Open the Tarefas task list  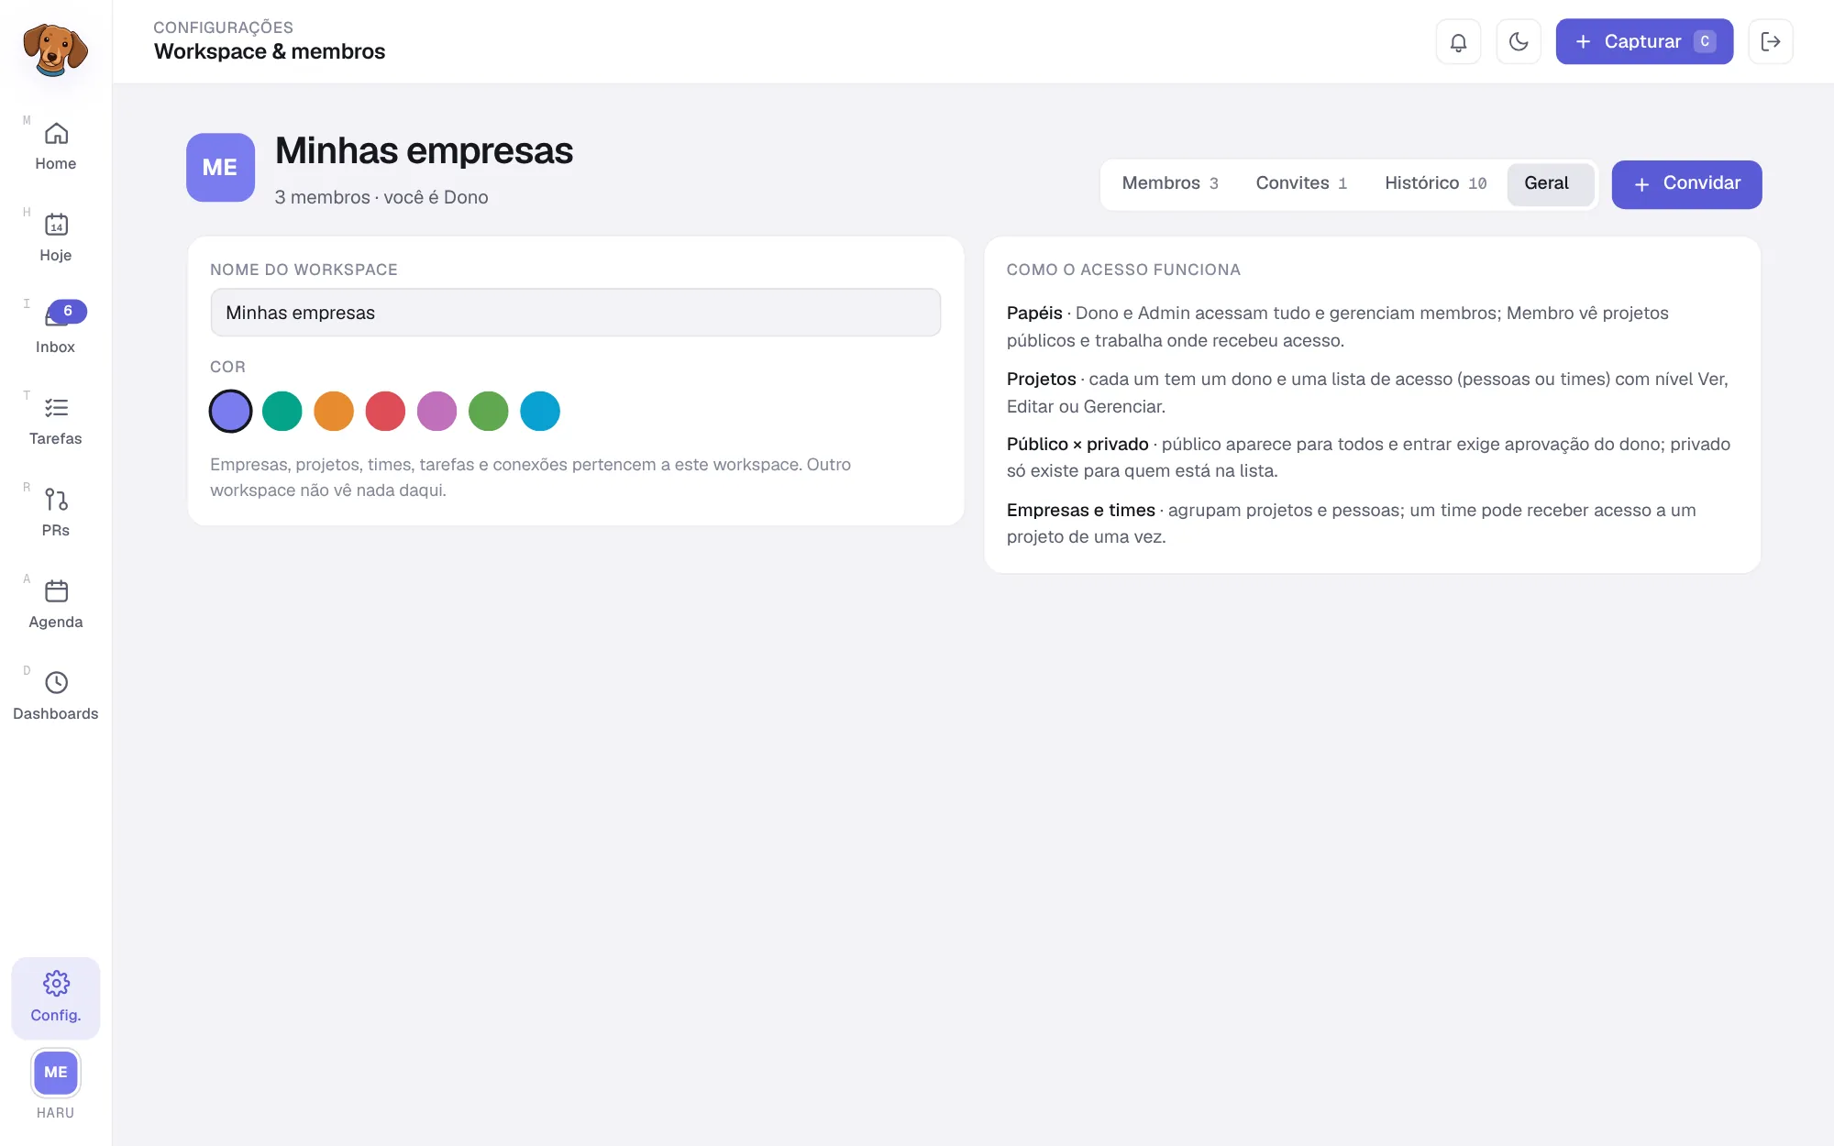point(56,422)
